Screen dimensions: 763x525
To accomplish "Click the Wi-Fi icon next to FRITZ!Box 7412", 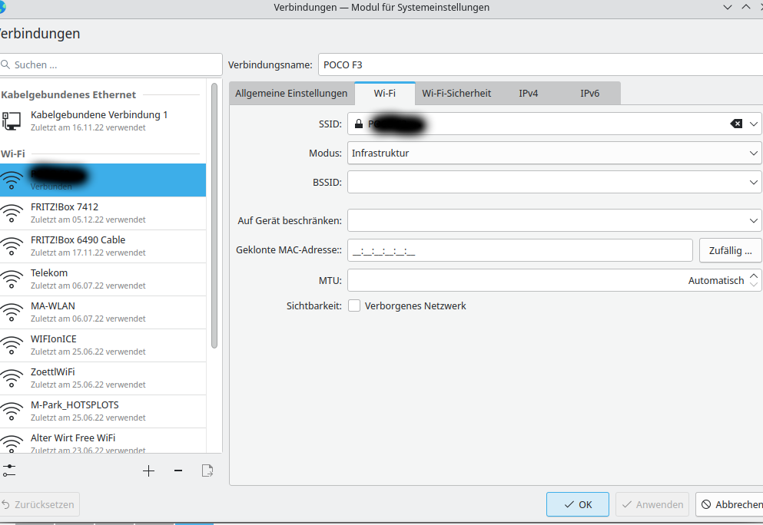I will coord(12,213).
